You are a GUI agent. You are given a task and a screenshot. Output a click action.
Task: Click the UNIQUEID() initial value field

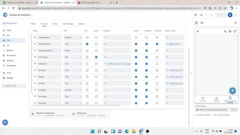click(x=174, y=44)
